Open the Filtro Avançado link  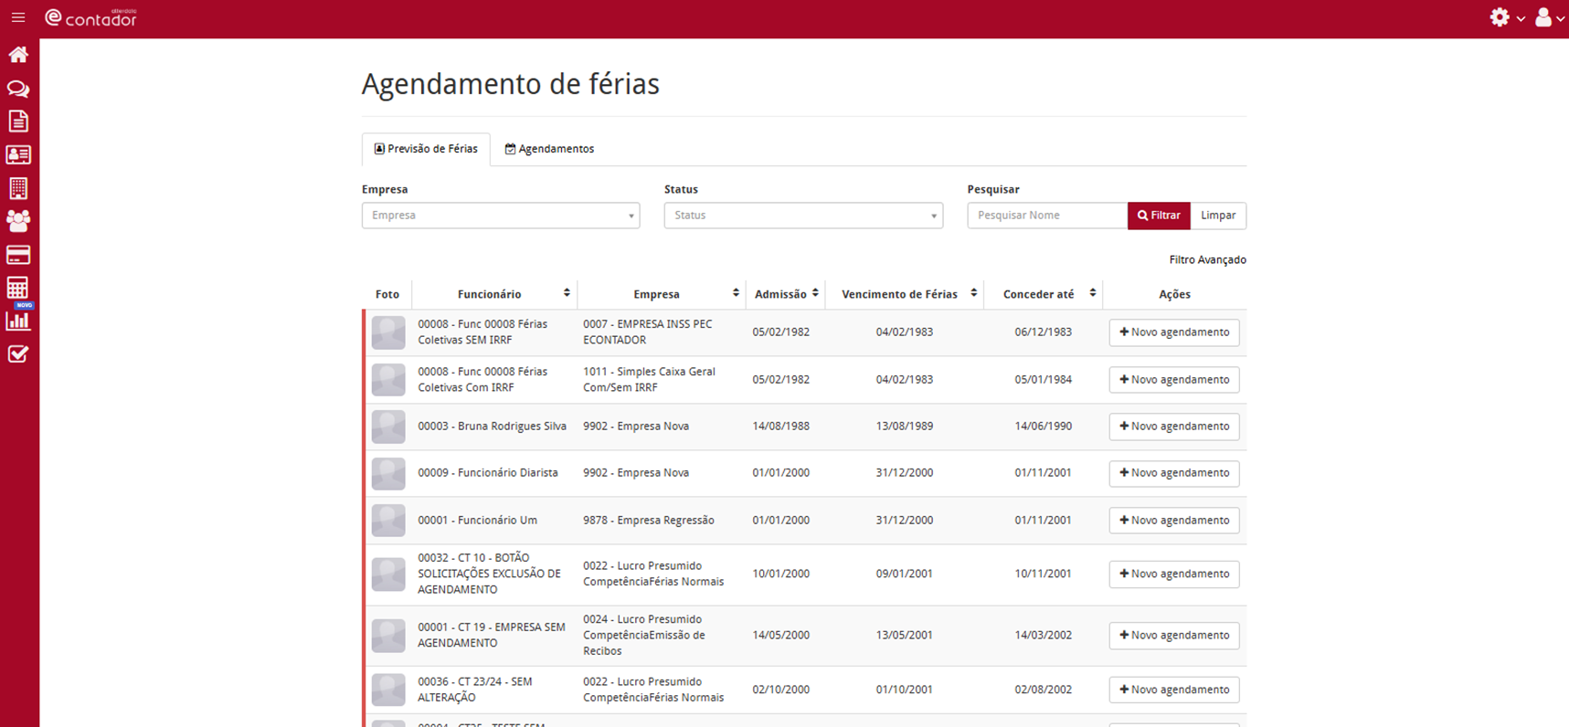pyautogui.click(x=1206, y=260)
